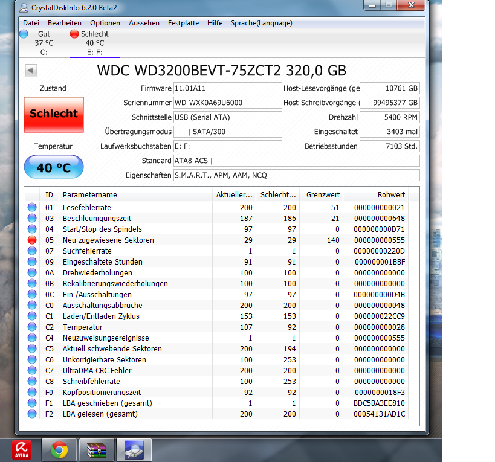
Task: Open Google Chrome from the taskbar
Action: 59,450
